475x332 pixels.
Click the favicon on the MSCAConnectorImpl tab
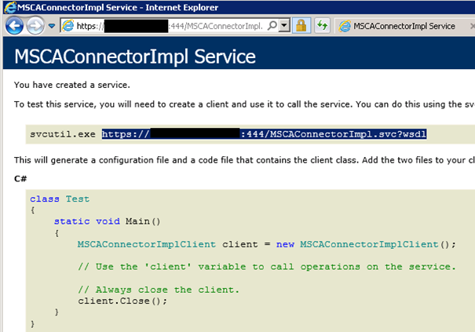[x=344, y=26]
